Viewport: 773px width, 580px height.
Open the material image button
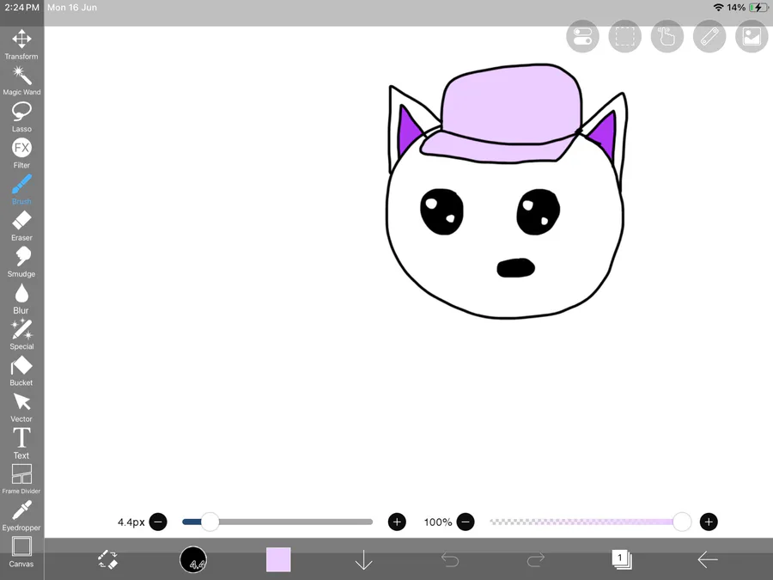click(752, 36)
